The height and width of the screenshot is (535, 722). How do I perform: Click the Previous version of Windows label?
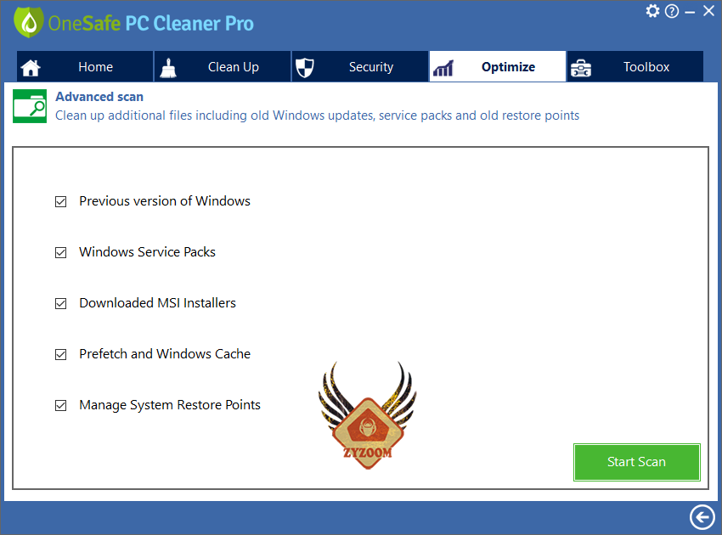coord(165,201)
